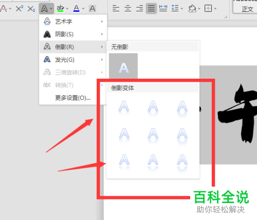Open the text effects dropdown arrow
257x220 pixels.
(51, 8)
